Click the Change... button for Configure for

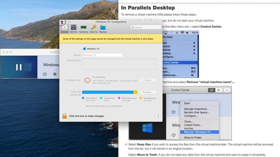point(148,80)
